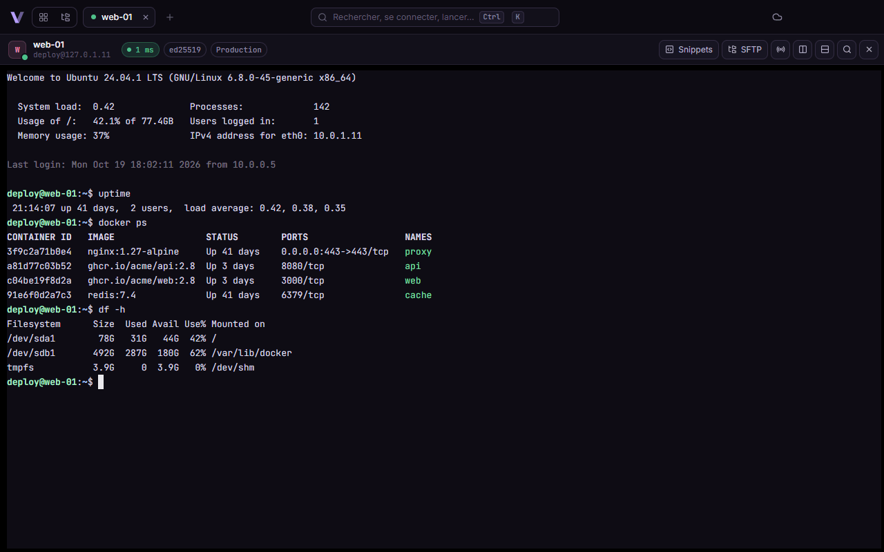Split the terminal vertically
884x552 pixels.
(x=803, y=50)
